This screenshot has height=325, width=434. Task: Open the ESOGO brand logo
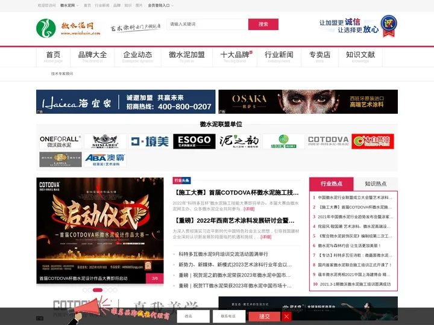pyautogui.click(x=194, y=141)
